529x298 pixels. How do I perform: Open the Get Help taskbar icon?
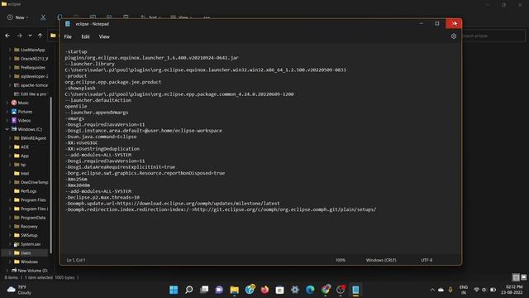250,289
